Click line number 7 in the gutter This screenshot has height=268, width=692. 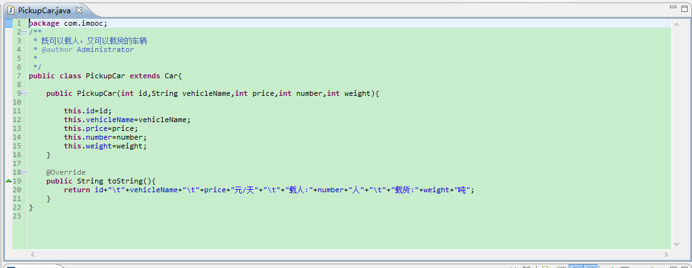(x=19, y=76)
